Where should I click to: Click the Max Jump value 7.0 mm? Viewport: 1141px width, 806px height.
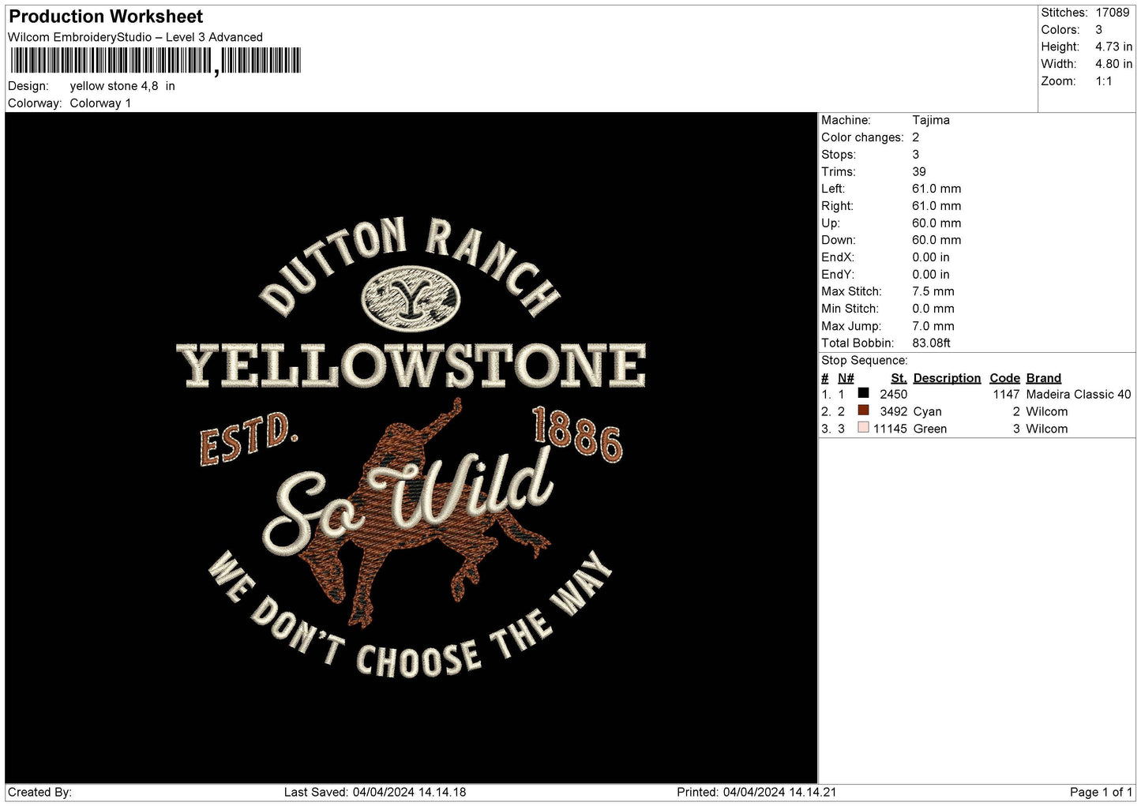tap(933, 326)
